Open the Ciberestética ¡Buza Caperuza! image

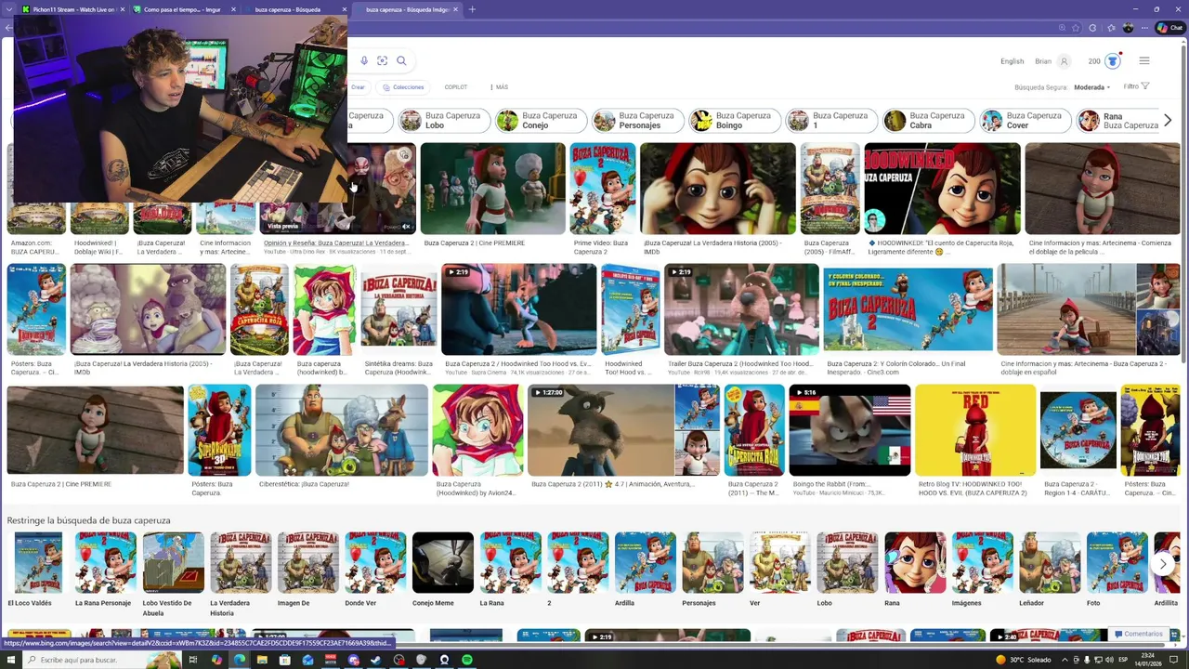tap(342, 430)
